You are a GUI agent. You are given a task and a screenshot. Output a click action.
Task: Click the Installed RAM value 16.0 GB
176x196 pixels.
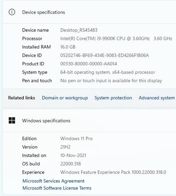pos(68,47)
